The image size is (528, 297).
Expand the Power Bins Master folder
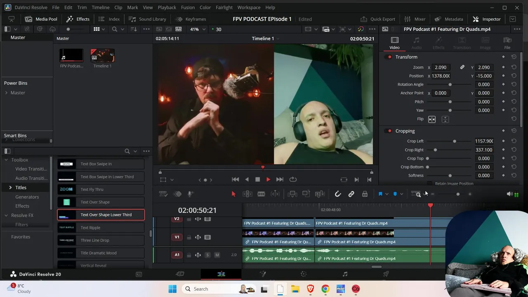(x=6, y=93)
